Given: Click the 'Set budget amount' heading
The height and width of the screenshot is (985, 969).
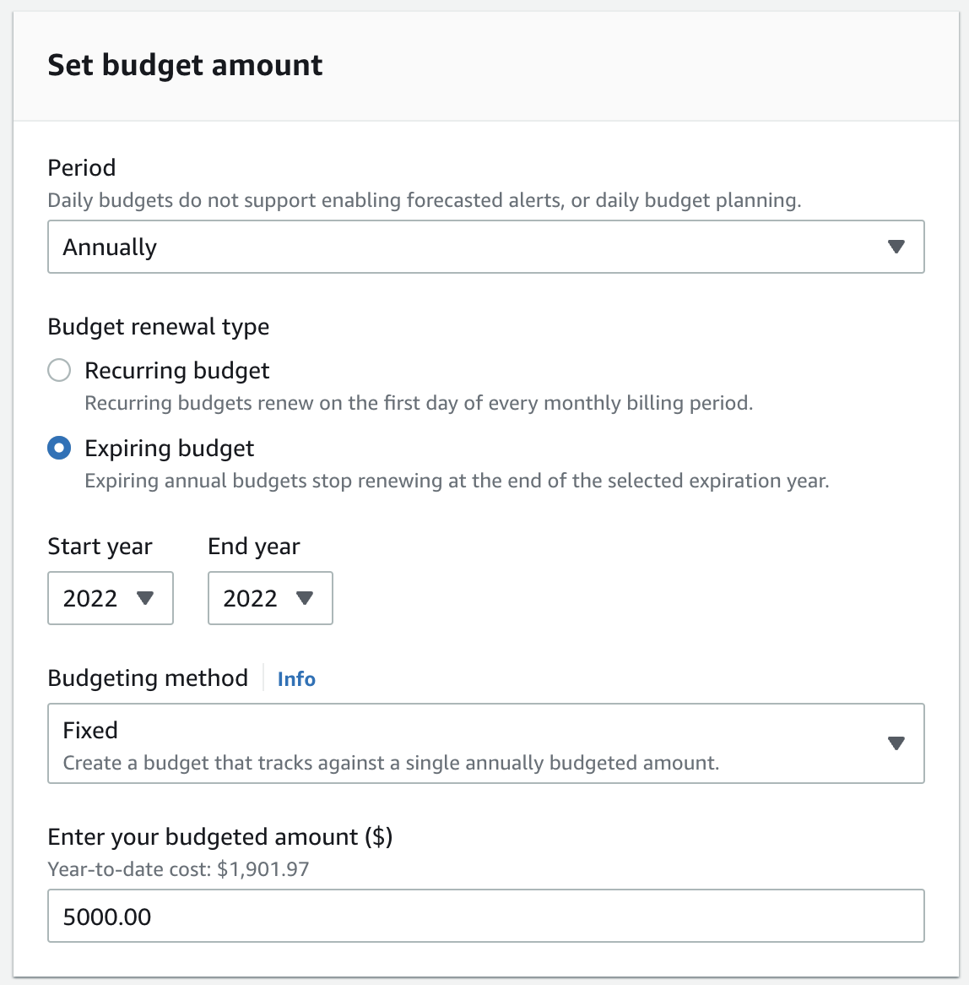Looking at the screenshot, I should [185, 65].
